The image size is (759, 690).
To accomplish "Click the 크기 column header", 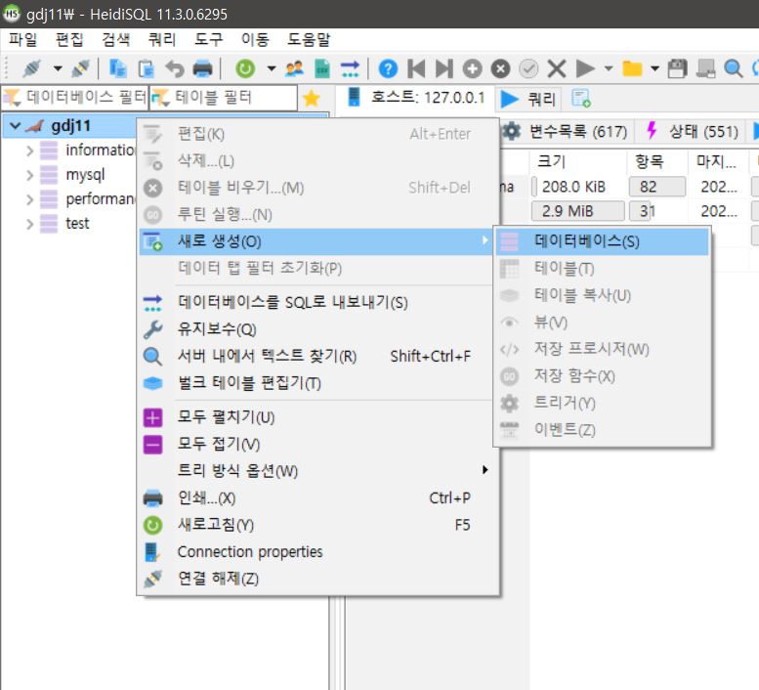I will coord(577,161).
